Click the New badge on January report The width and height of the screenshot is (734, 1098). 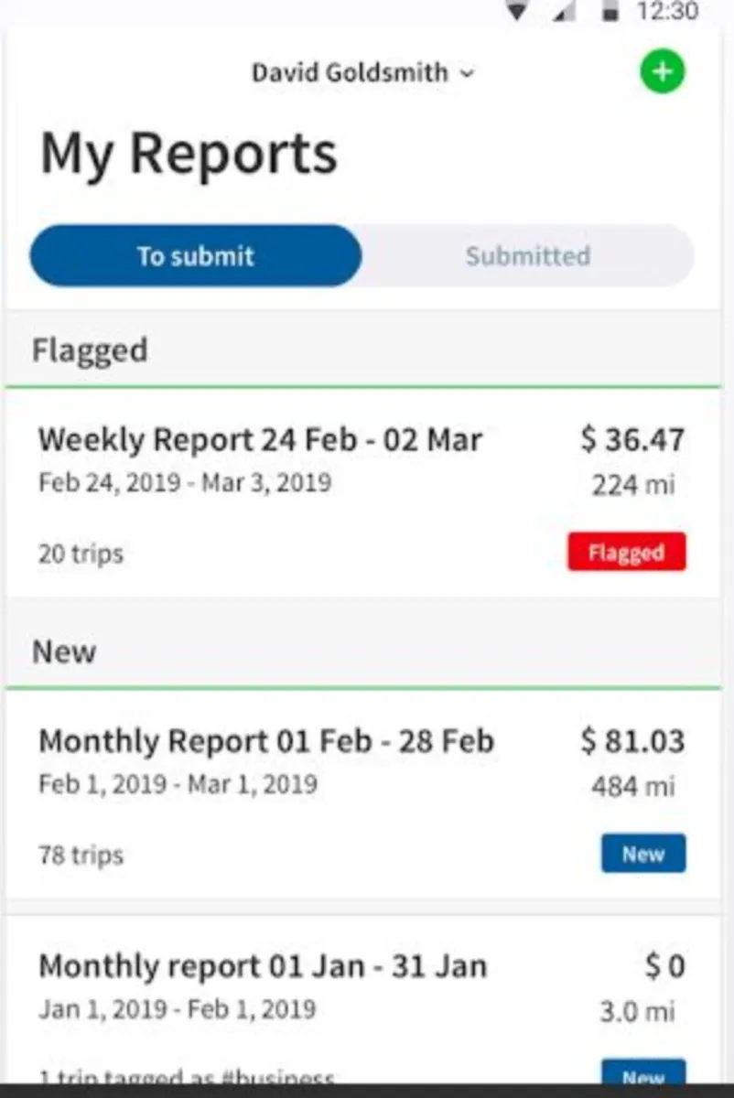(x=642, y=1076)
